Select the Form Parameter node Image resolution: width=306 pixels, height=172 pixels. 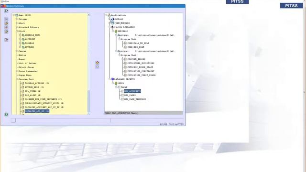pyautogui.click(x=28, y=71)
